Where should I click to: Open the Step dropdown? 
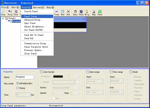(78, 93)
